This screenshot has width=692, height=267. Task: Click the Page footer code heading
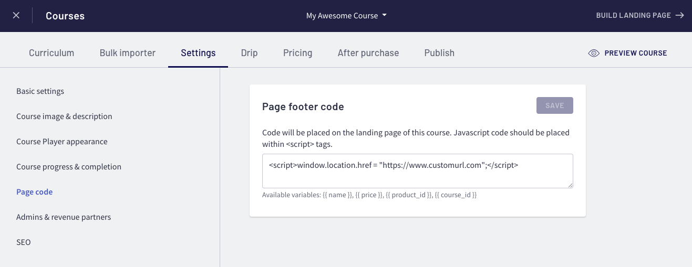(303, 107)
